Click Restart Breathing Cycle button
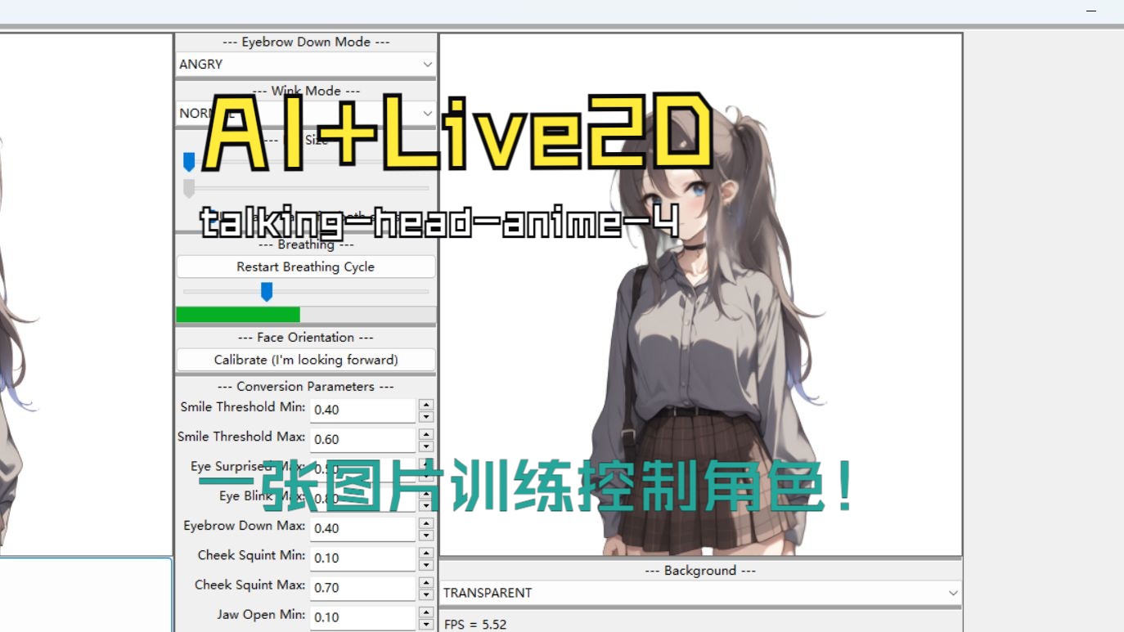 pyautogui.click(x=306, y=267)
